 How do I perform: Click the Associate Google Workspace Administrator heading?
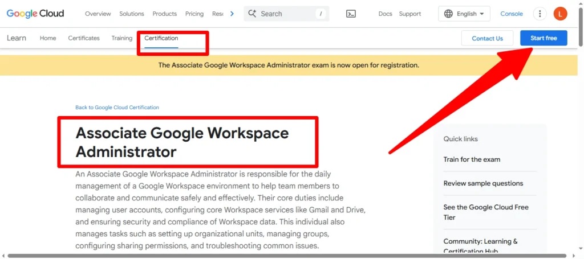(x=182, y=142)
